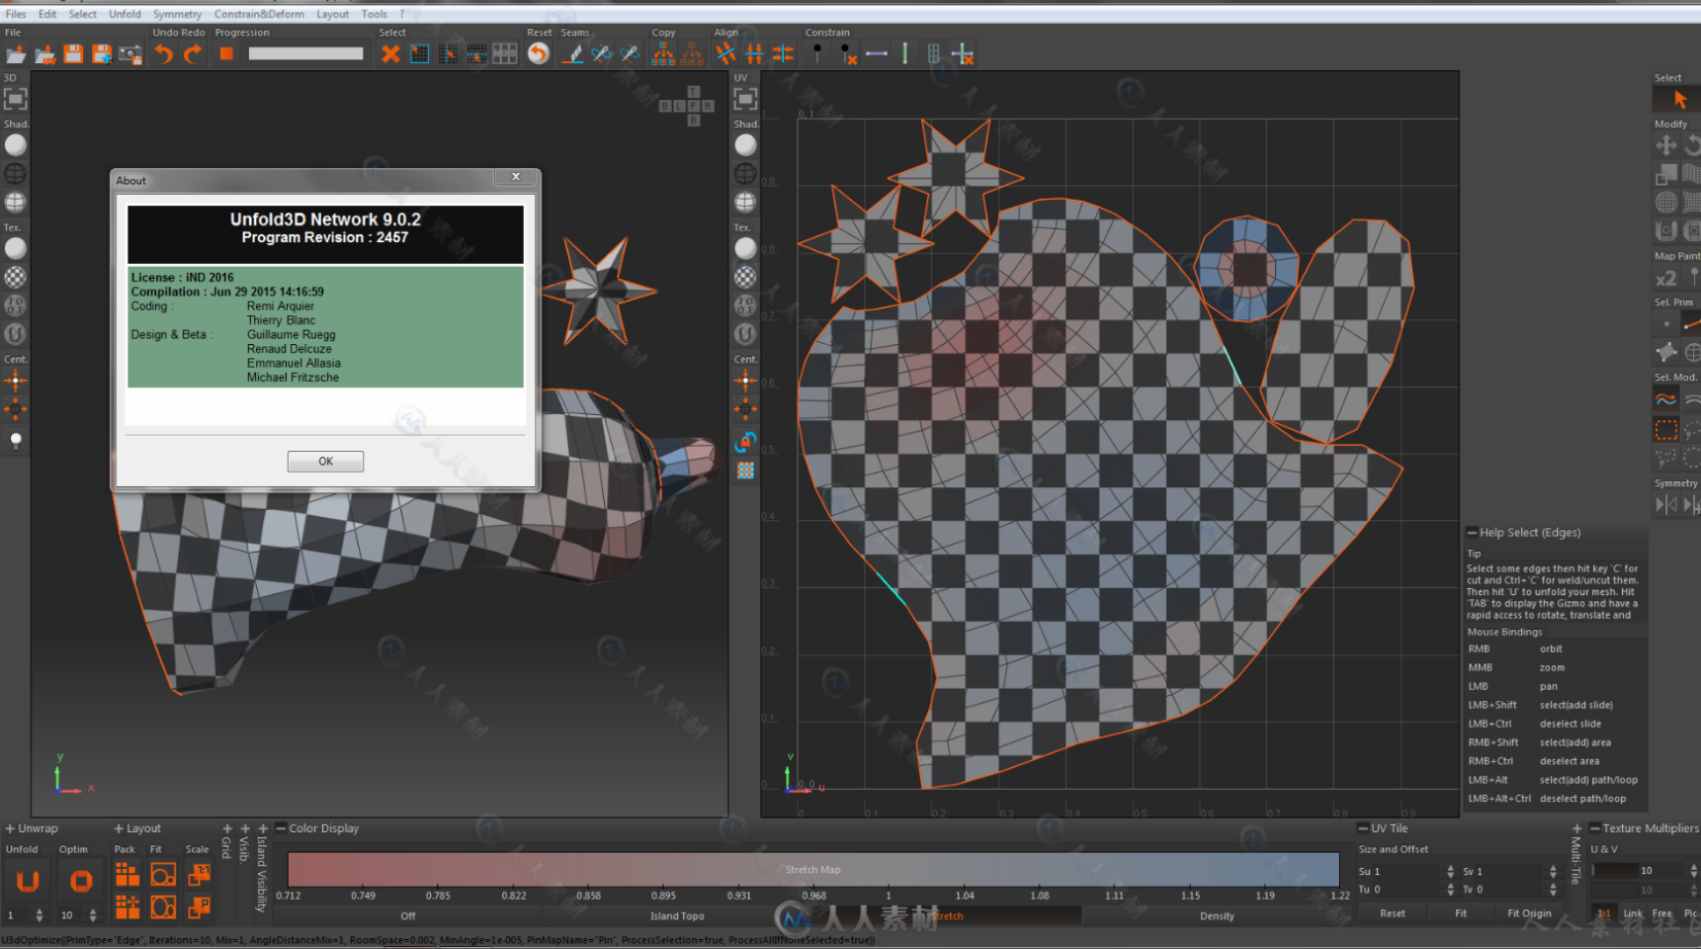Expand the Island Visibility panel
Viewport: 1701px width, 949px height.
[263, 829]
